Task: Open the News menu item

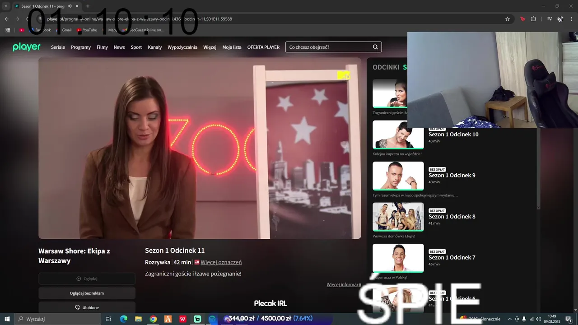Action: click(x=119, y=47)
